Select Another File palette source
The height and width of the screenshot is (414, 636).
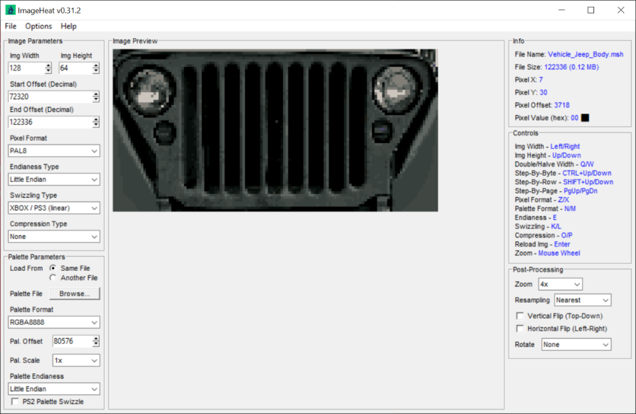(x=53, y=278)
